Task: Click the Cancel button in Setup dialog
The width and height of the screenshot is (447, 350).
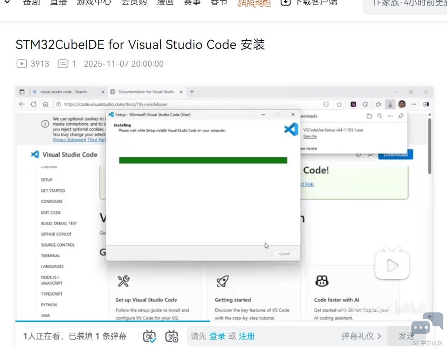Action: [x=284, y=254]
